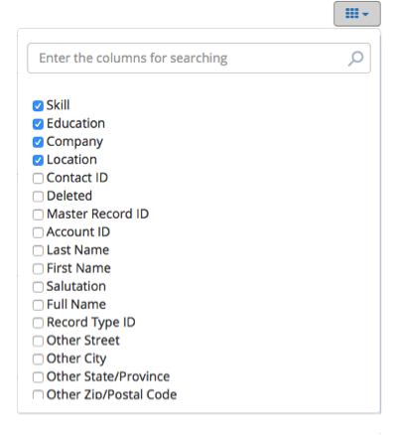Screen dimensions: 399x435
Task: Enable the Contact ID column
Action: click(x=38, y=179)
